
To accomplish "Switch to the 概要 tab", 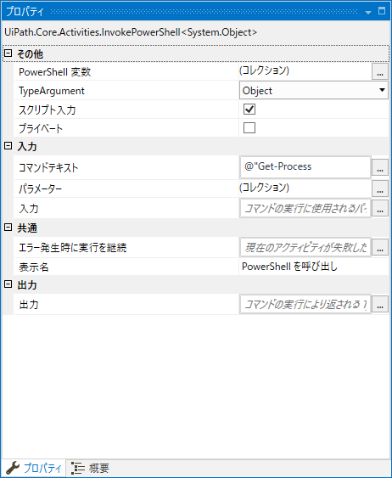I will (90, 468).
